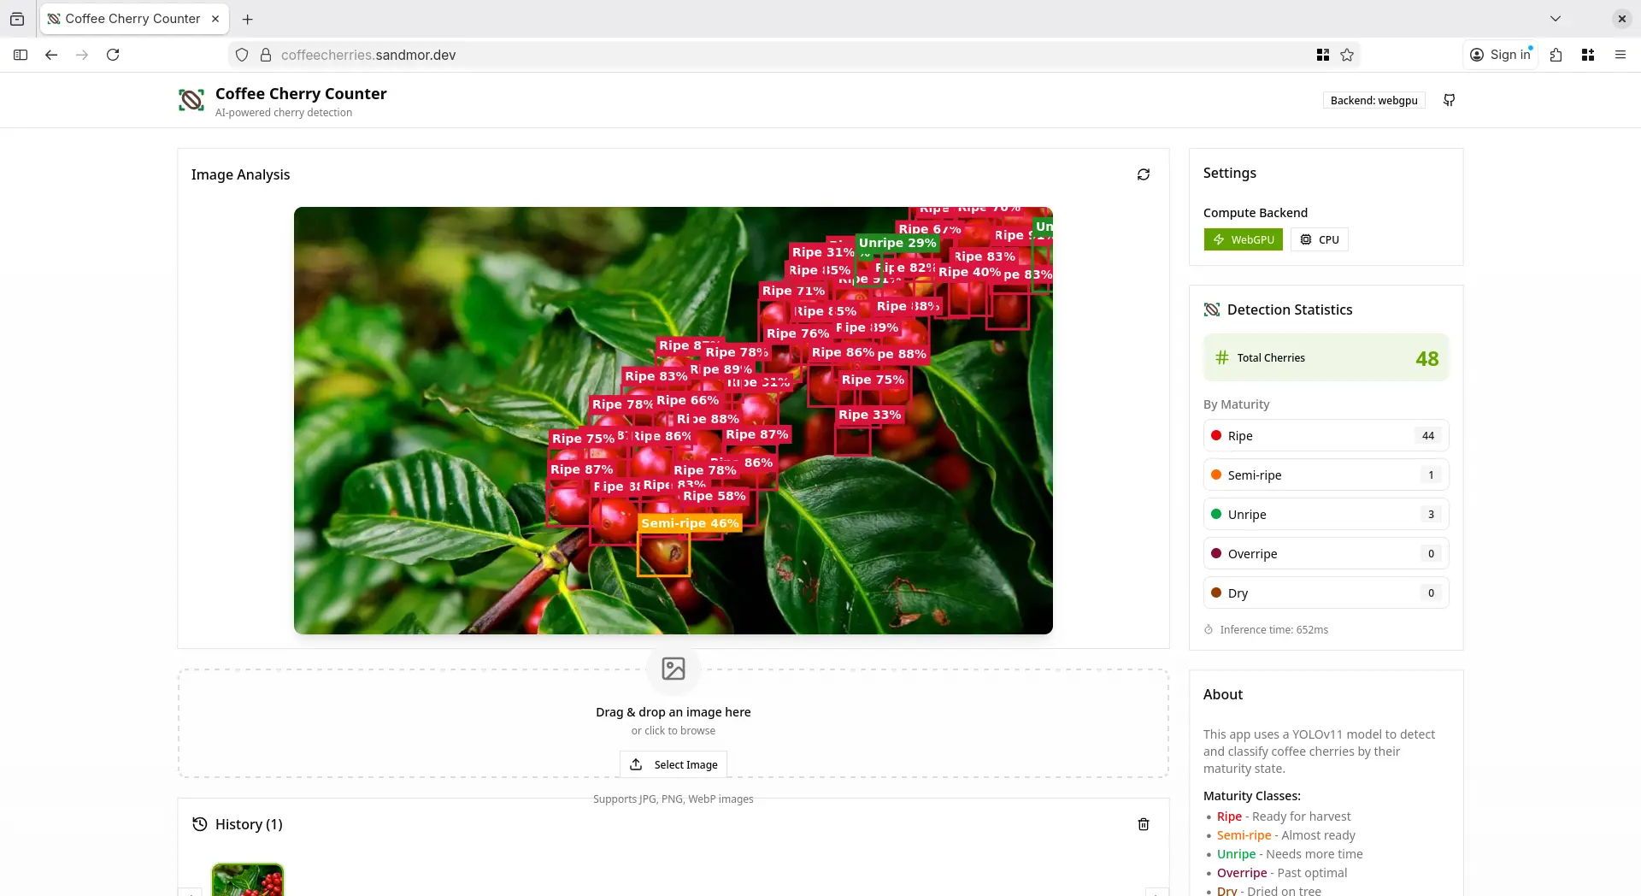Open the Firefox sidebar panel icon
This screenshot has width=1641, height=896.
[21, 55]
